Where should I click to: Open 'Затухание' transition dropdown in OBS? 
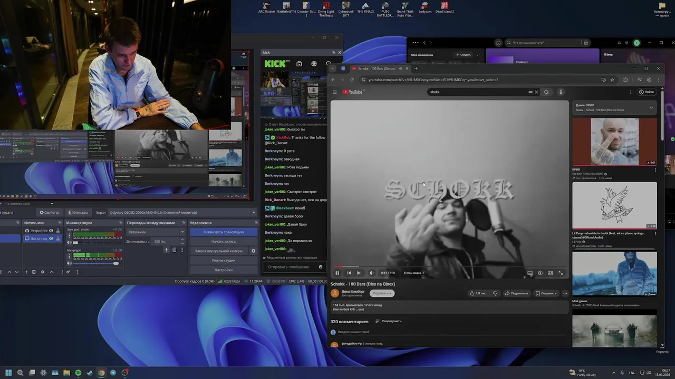(x=156, y=232)
